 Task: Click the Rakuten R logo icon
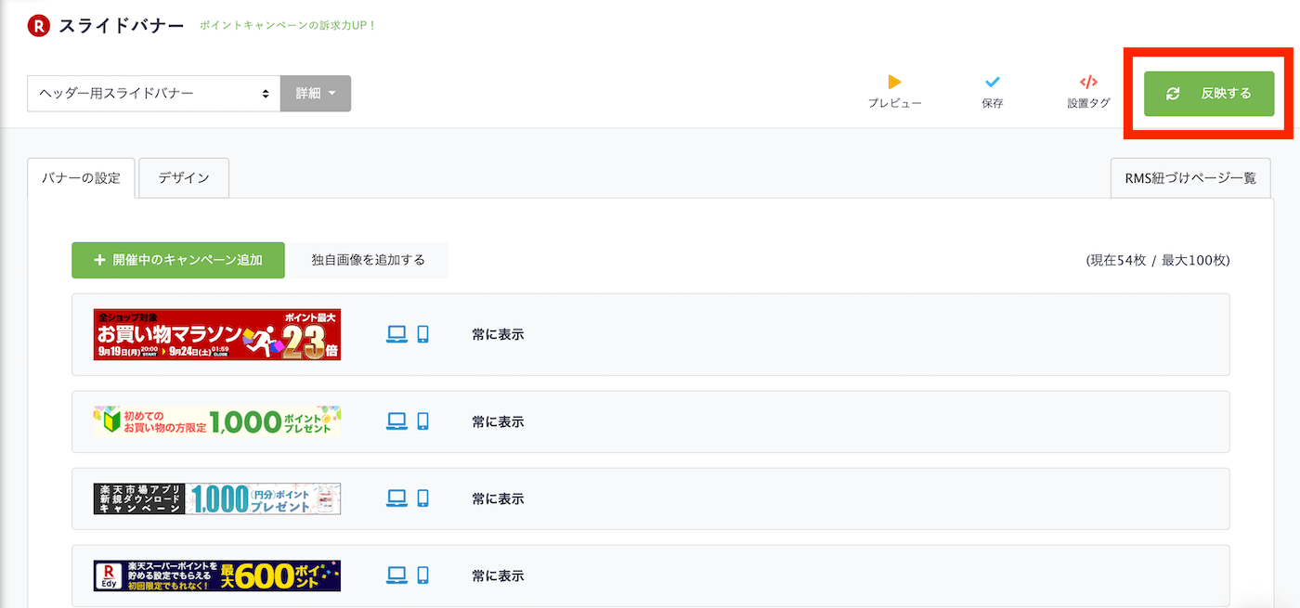(x=38, y=26)
